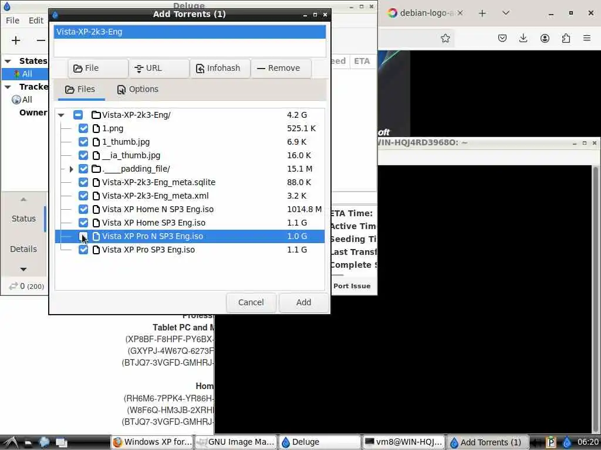
Task: Bookmark page with the star icon
Action: pos(445,38)
